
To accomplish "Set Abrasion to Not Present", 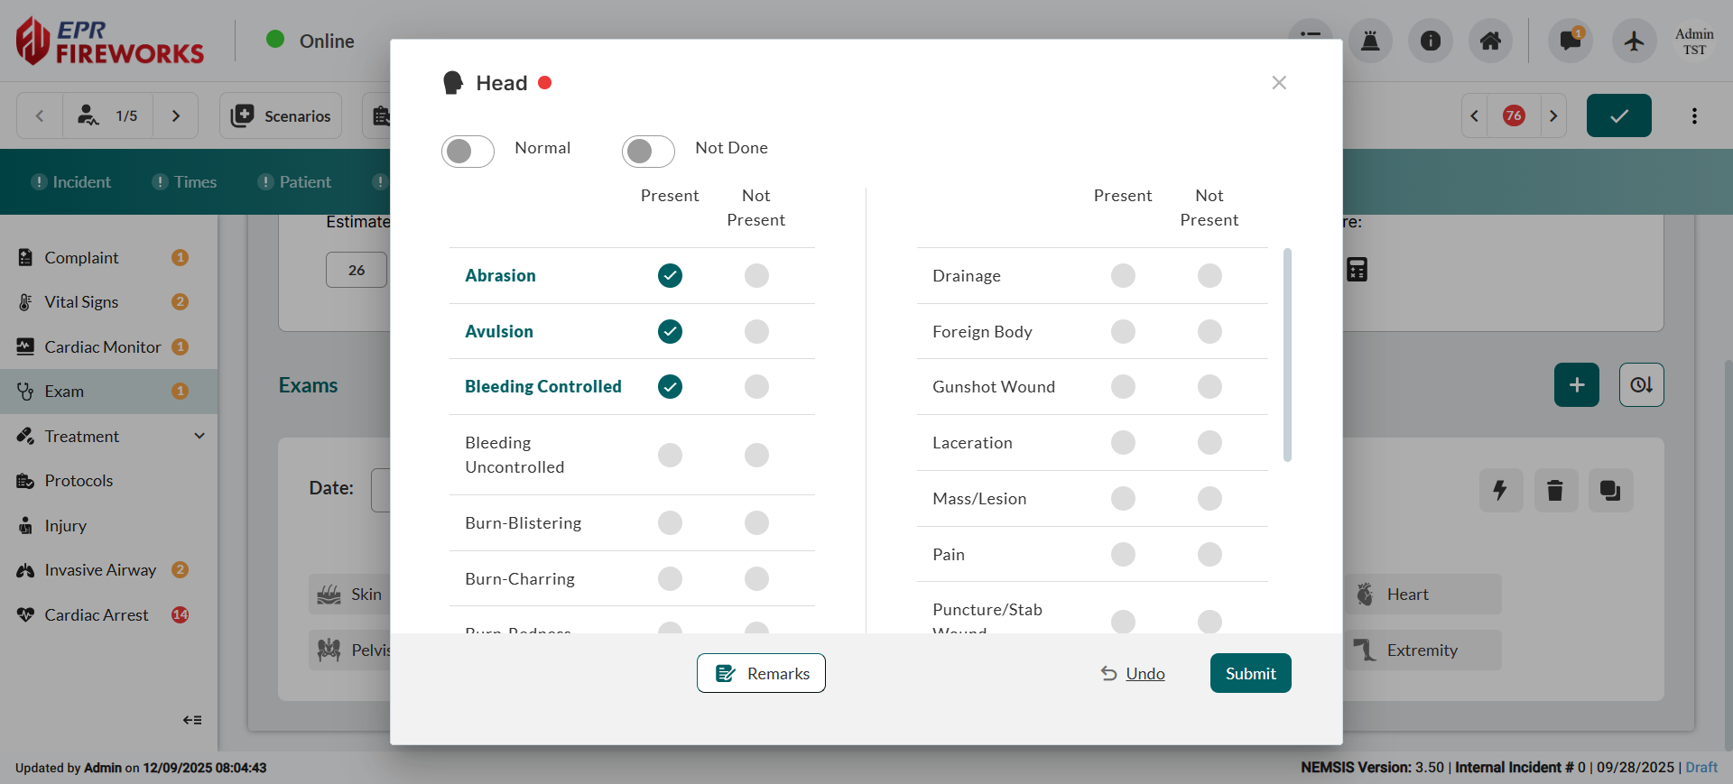I will (x=756, y=275).
